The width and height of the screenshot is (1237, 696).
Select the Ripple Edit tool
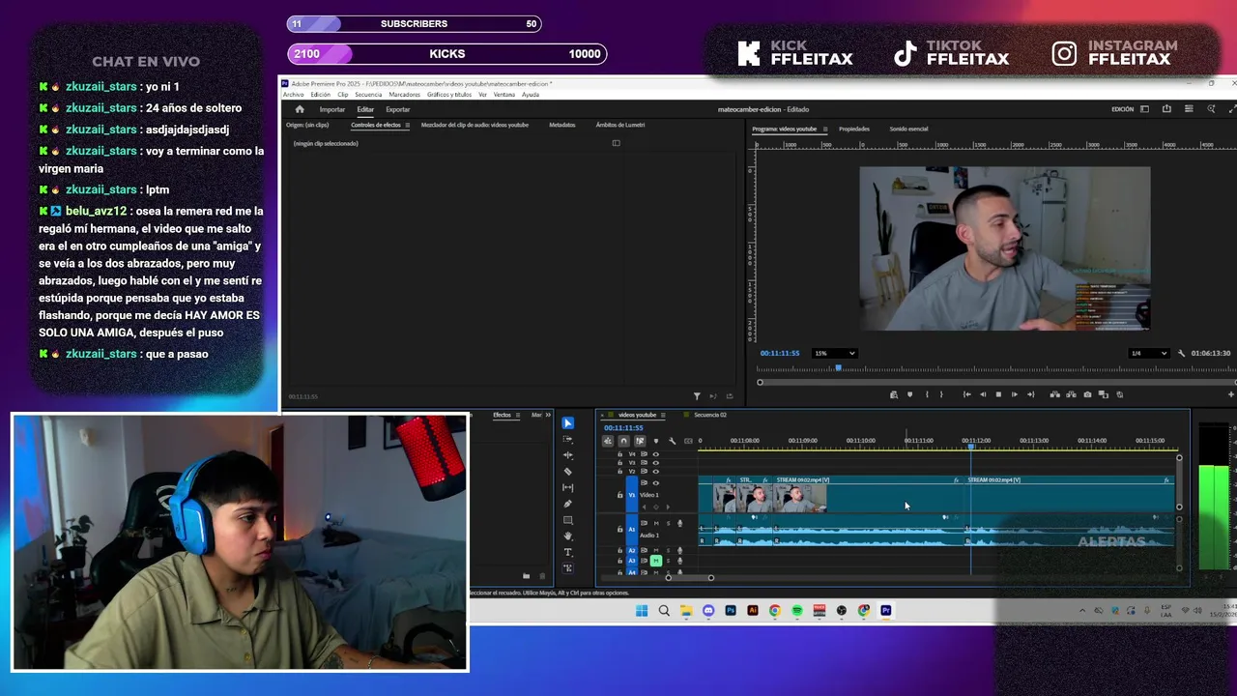pyautogui.click(x=568, y=455)
